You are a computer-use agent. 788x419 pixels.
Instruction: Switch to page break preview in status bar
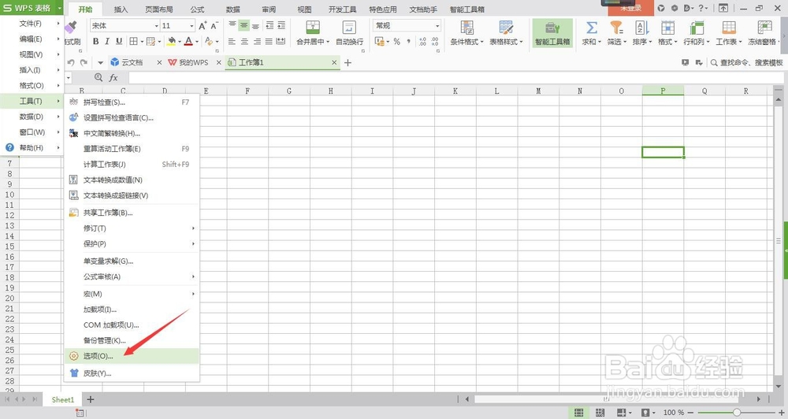point(600,413)
